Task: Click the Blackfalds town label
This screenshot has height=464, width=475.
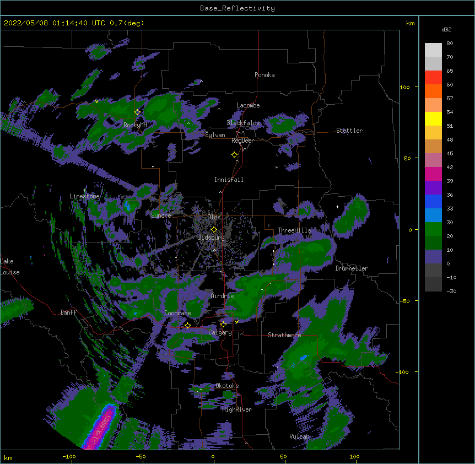Action: (x=243, y=123)
